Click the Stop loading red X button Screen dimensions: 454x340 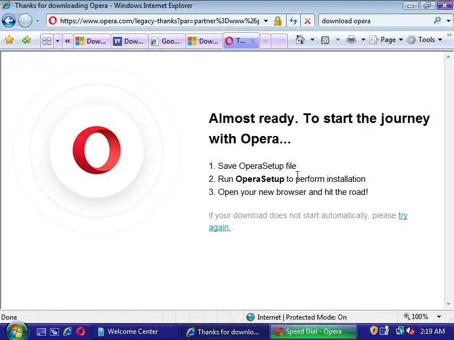pyautogui.click(x=308, y=21)
